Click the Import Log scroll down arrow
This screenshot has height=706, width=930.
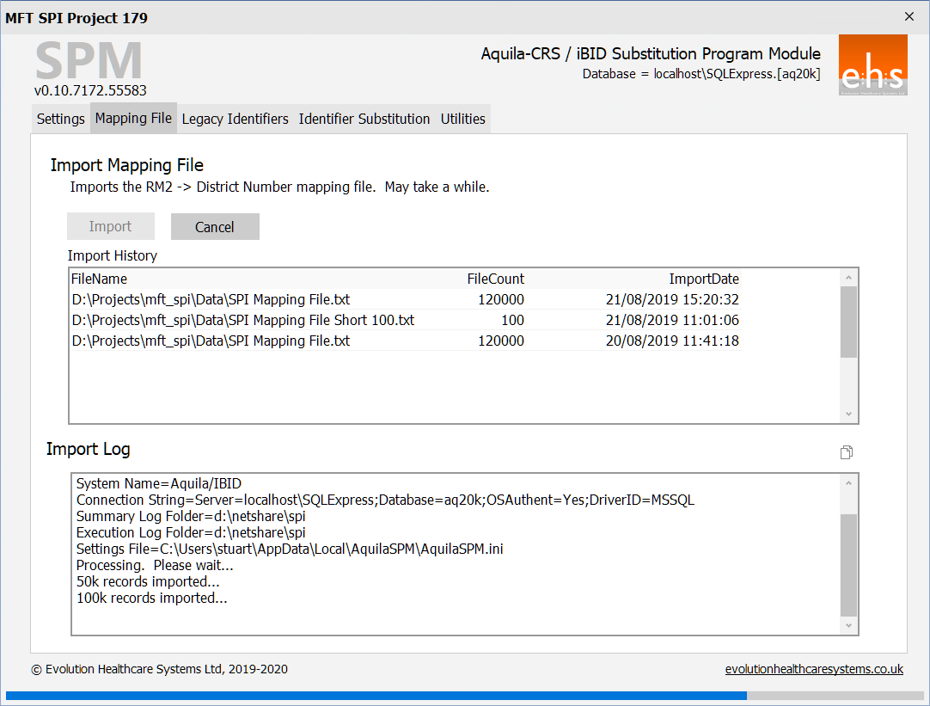pyautogui.click(x=849, y=626)
